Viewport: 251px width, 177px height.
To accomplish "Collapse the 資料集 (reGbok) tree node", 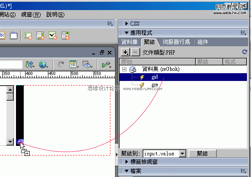I will pyautogui.click(x=124, y=70).
